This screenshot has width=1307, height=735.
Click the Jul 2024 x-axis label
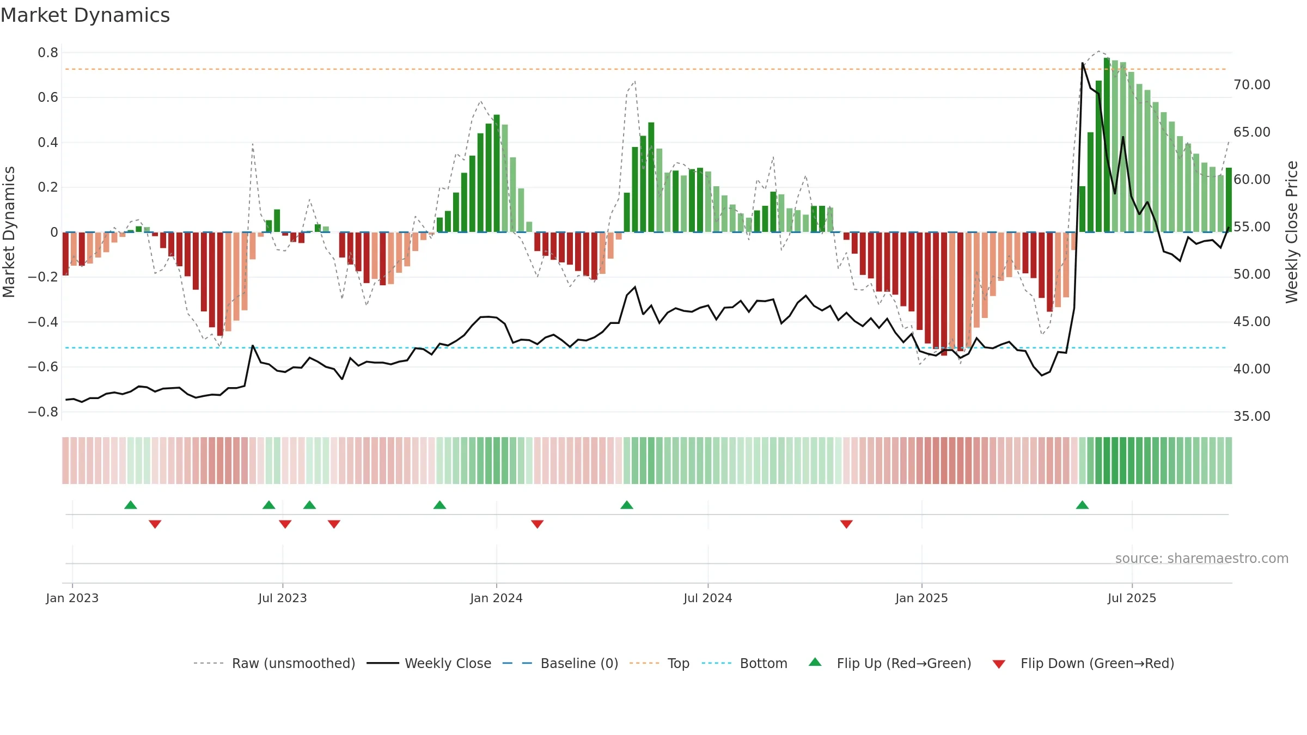click(x=708, y=598)
